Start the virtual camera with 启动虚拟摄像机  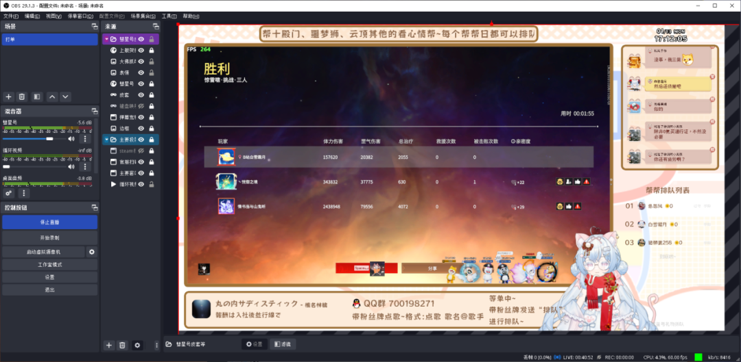[43, 252]
